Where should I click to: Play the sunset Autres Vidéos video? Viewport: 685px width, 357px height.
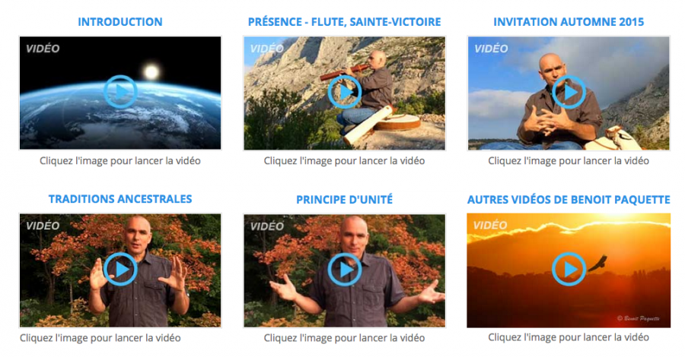coord(569,270)
